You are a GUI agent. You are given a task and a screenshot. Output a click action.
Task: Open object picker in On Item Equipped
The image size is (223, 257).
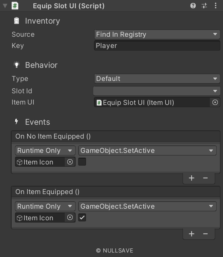(70, 218)
